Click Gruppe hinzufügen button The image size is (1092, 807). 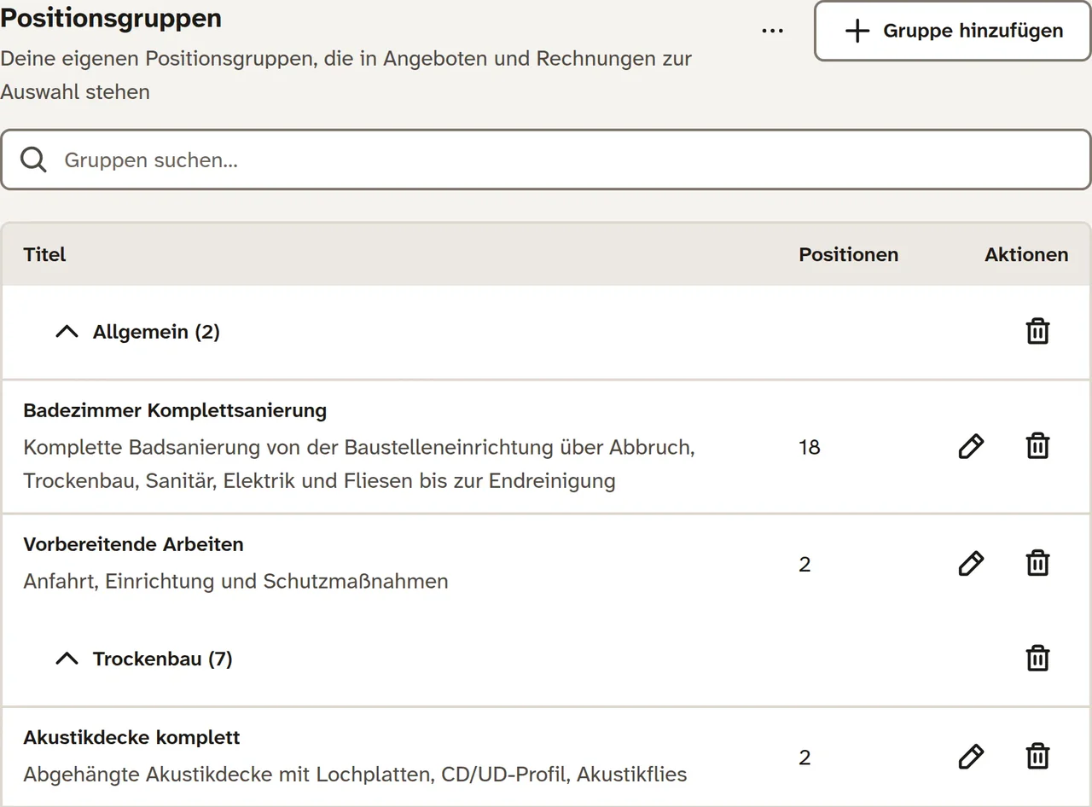(953, 31)
